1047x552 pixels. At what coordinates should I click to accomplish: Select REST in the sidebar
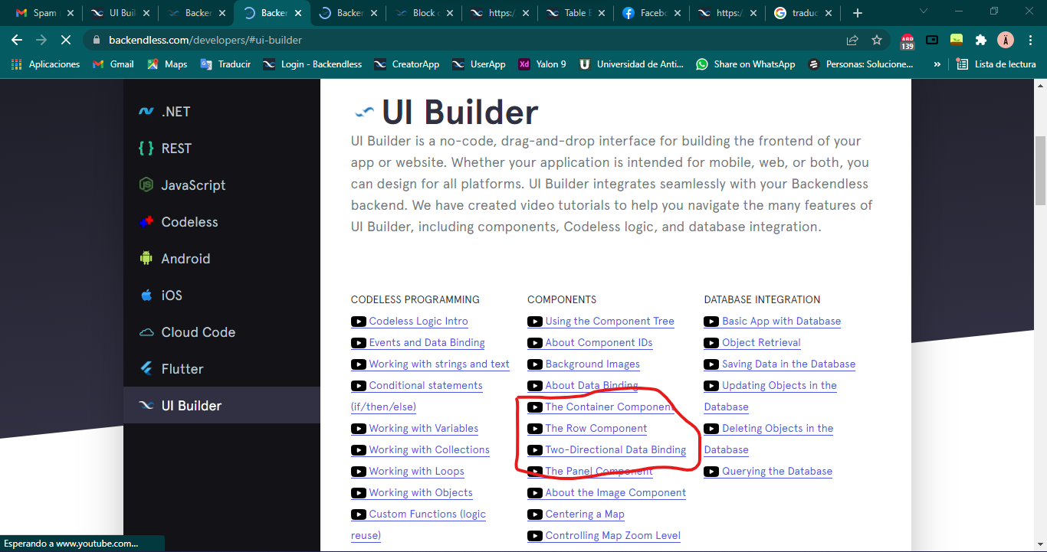222,149
